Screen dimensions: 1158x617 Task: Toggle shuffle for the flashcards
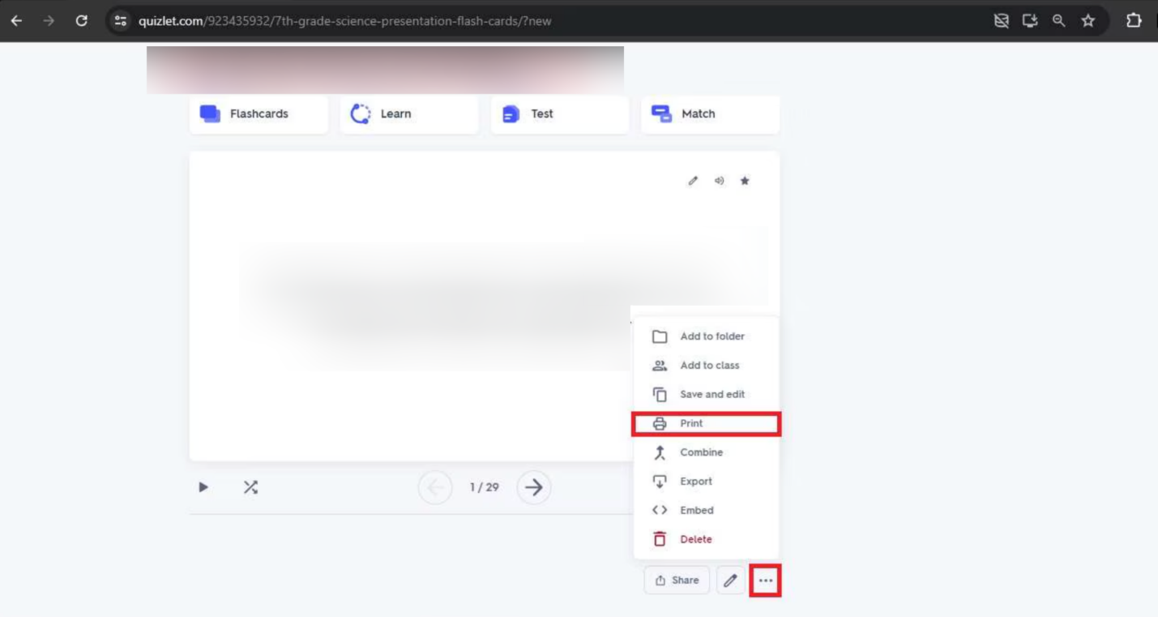(250, 487)
